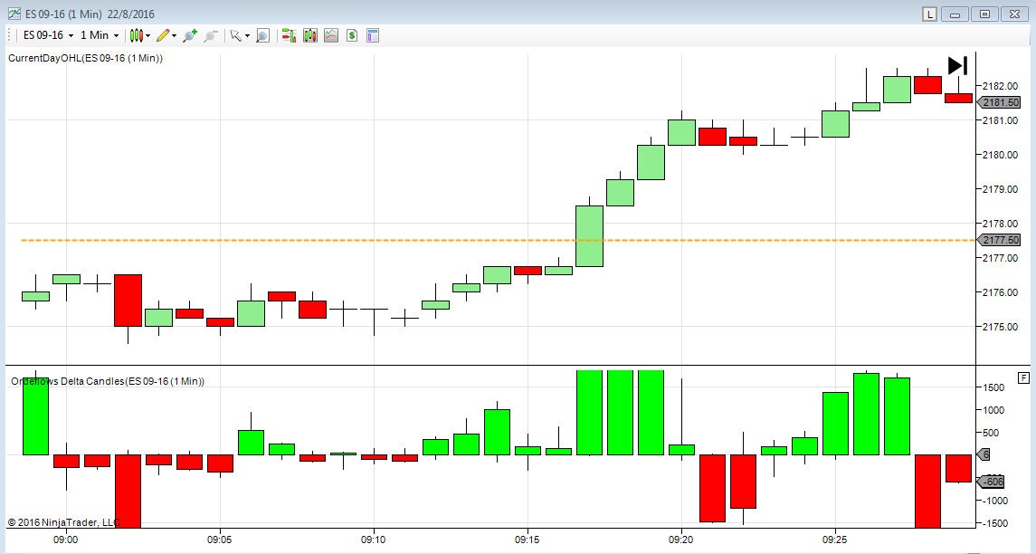The image size is (1036, 554).
Task: Click the chart window title icon
Action: pyautogui.click(x=14, y=14)
